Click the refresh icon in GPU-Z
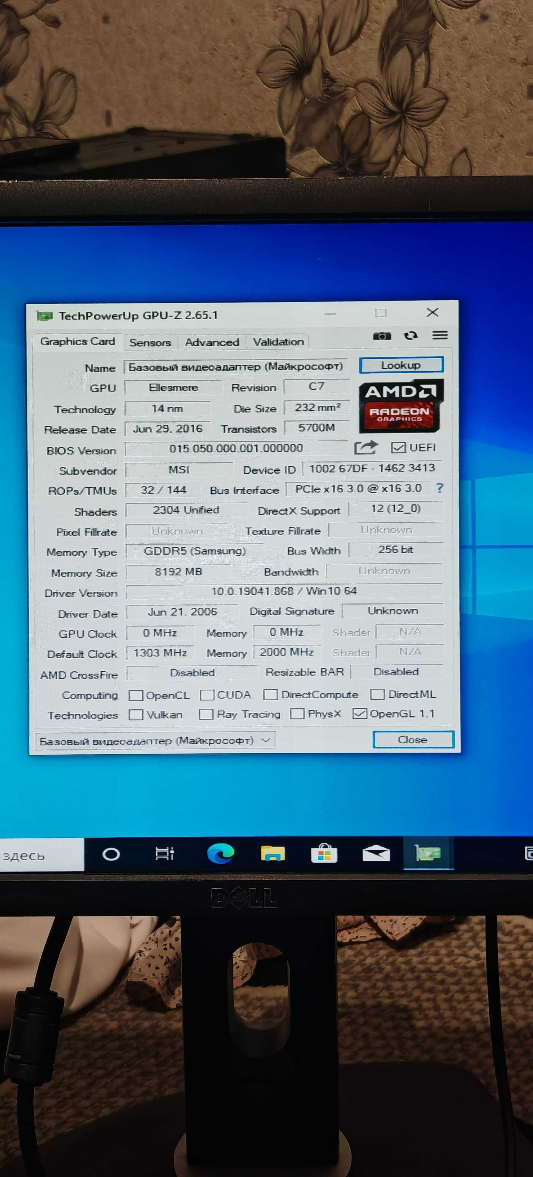The width and height of the screenshot is (533, 1177). click(411, 336)
